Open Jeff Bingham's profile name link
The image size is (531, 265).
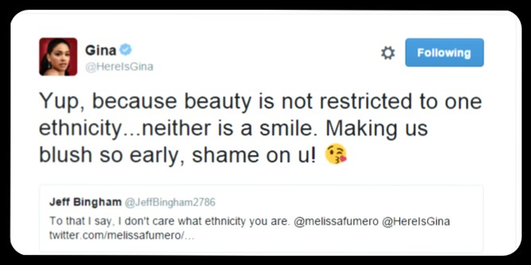(x=85, y=202)
